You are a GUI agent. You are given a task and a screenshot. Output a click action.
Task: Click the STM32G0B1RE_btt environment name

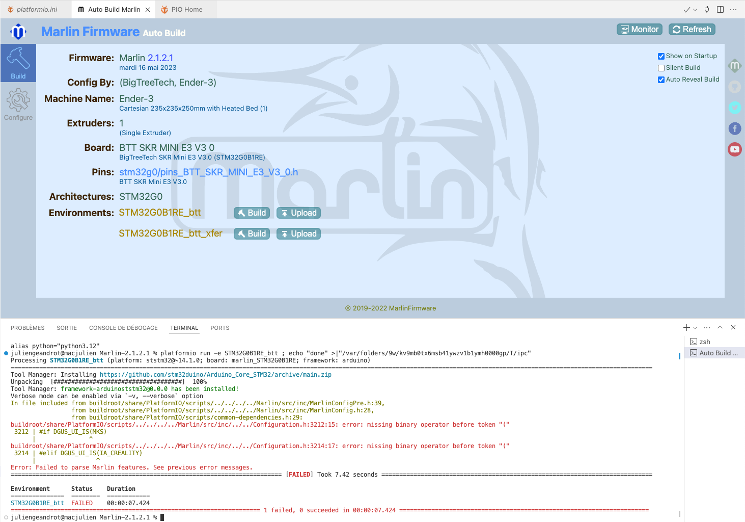click(x=160, y=213)
